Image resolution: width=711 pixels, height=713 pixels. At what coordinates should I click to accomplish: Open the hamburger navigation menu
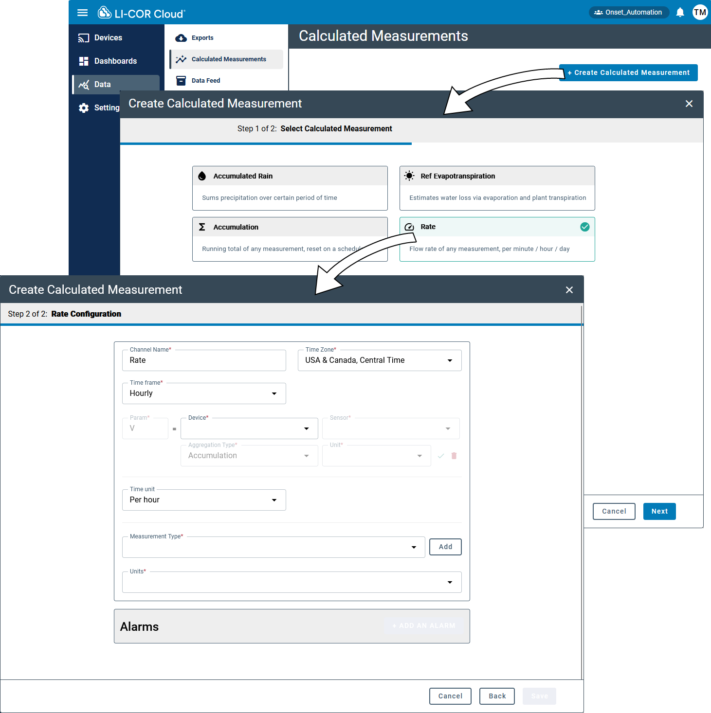point(83,13)
